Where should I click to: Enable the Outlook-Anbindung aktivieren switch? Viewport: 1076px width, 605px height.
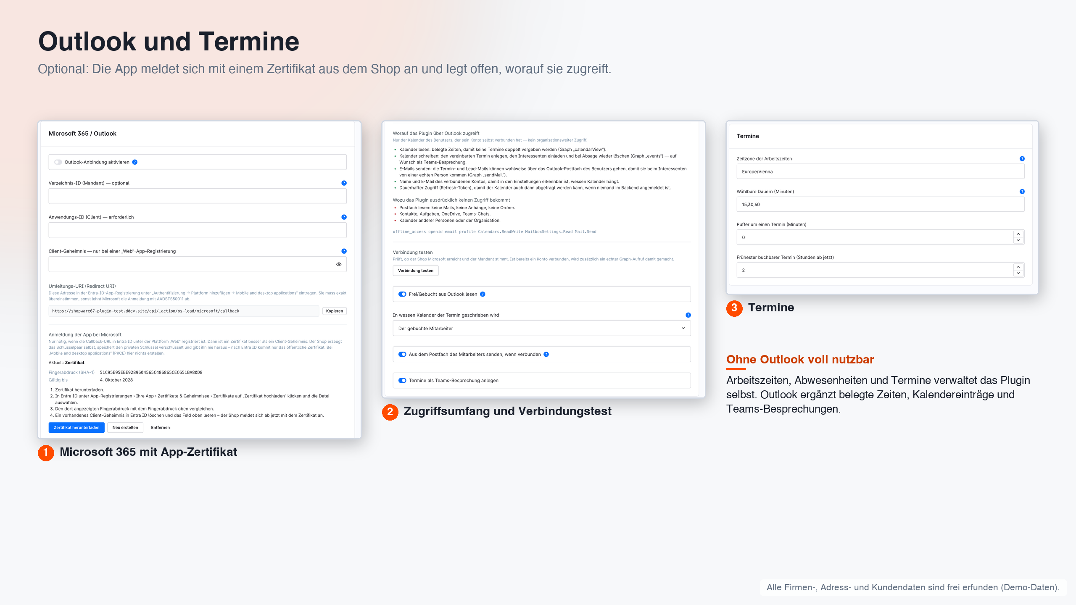point(58,162)
